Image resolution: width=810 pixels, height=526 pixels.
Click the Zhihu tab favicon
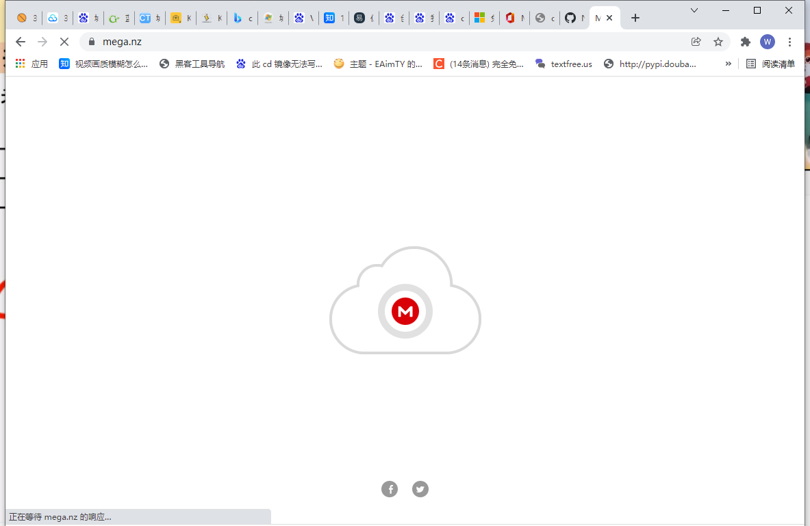[329, 17]
